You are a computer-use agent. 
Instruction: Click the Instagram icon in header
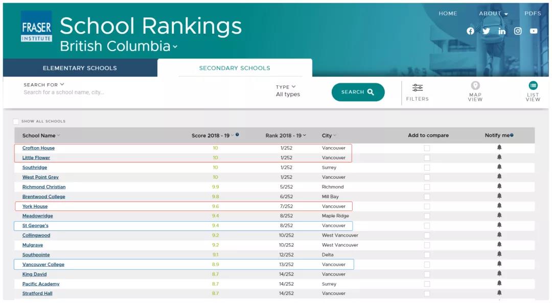[518, 31]
